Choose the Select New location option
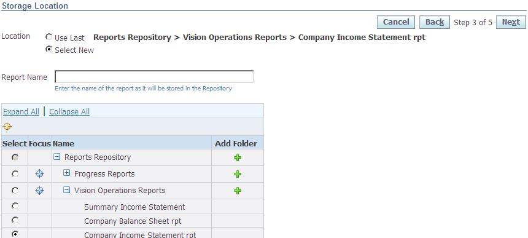 [49, 49]
